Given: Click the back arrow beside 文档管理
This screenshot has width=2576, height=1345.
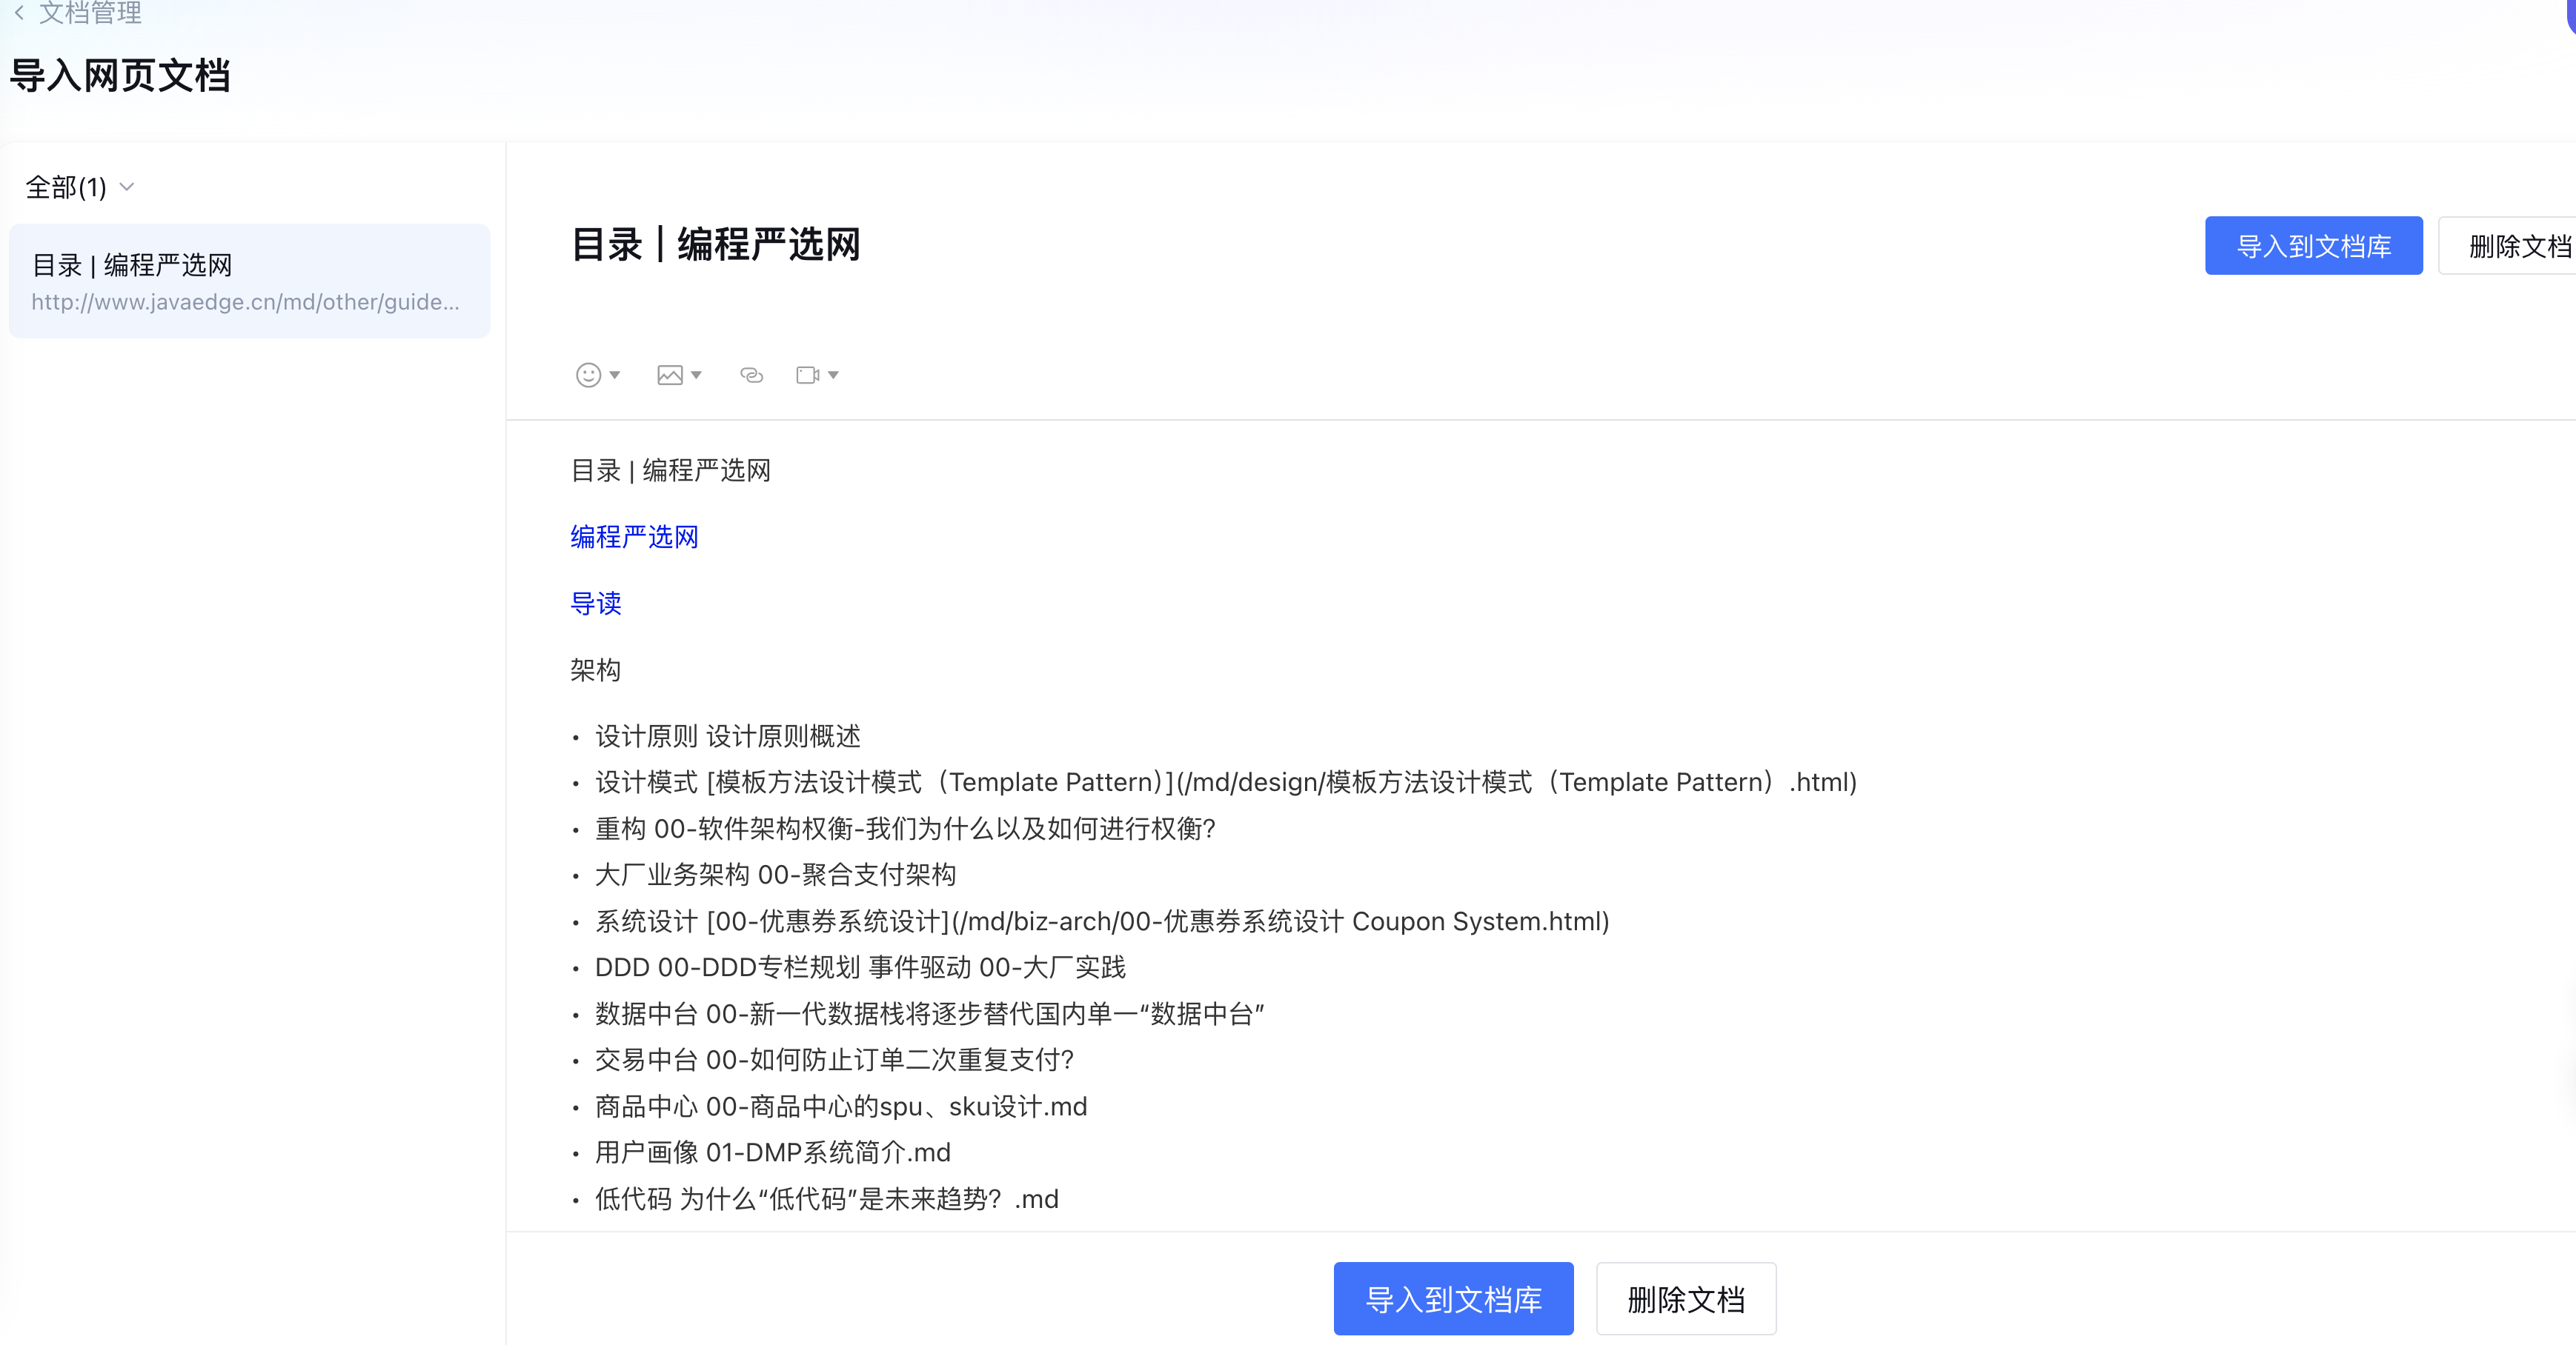Looking at the screenshot, I should pyautogui.click(x=19, y=13).
